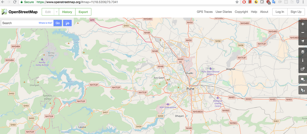Click the SH60 road shield
The height and width of the screenshot is (134, 307).
(x=13, y=125)
